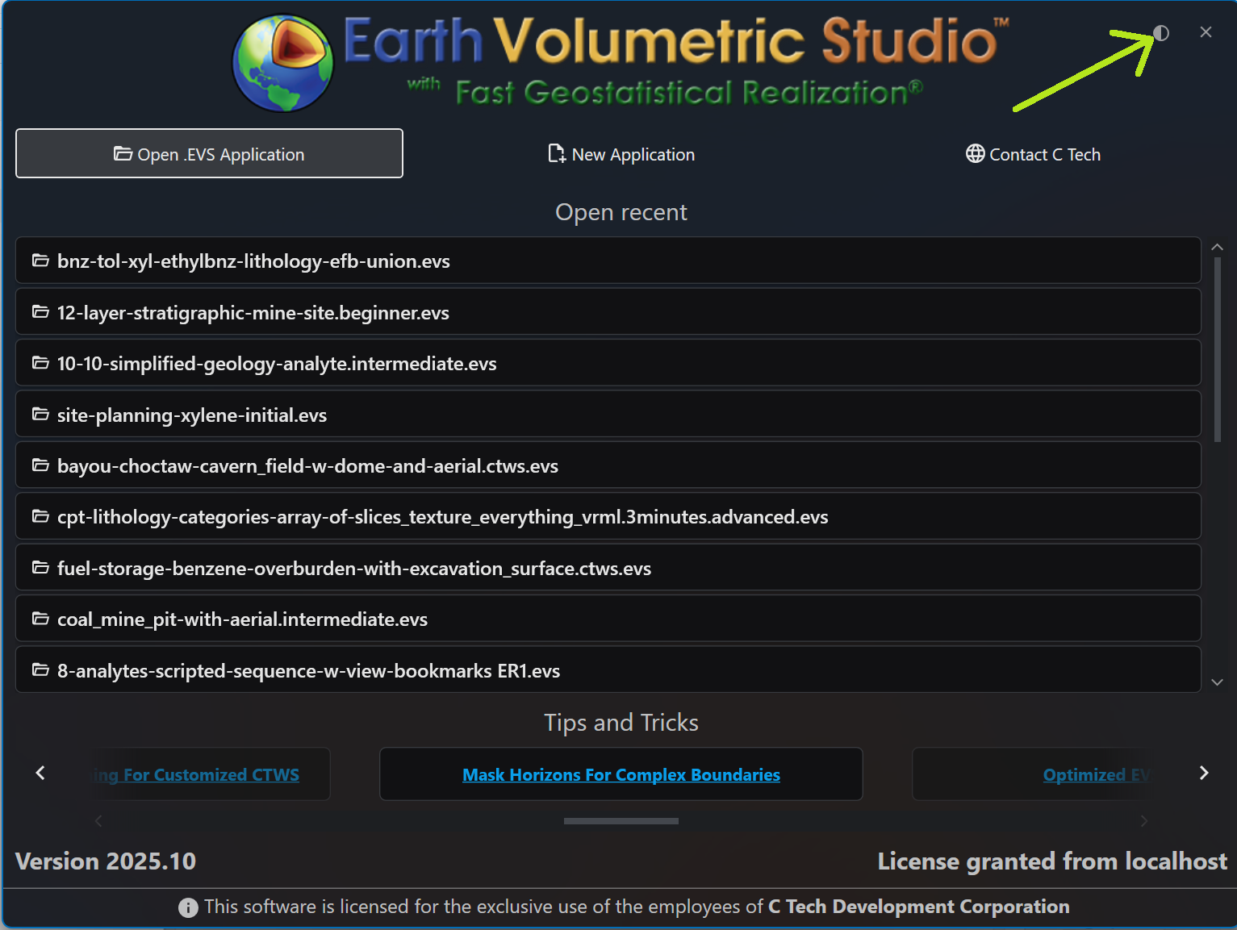Click the folder icon beside site-planning-xylene-initial.evs

tap(40, 414)
